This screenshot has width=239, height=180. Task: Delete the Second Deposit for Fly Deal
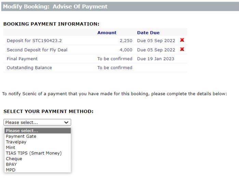click(x=182, y=49)
